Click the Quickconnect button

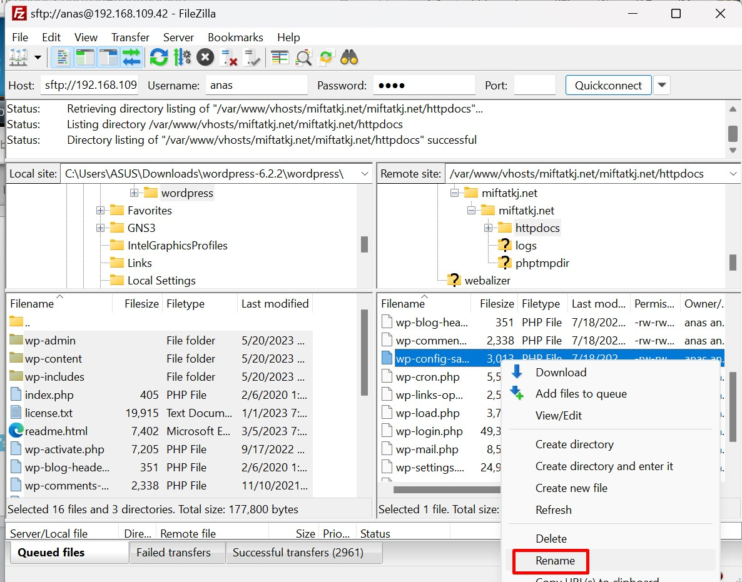608,85
